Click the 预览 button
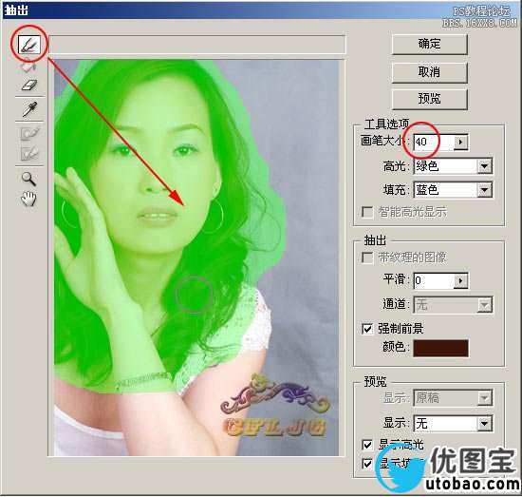The image size is (522, 497). click(429, 99)
